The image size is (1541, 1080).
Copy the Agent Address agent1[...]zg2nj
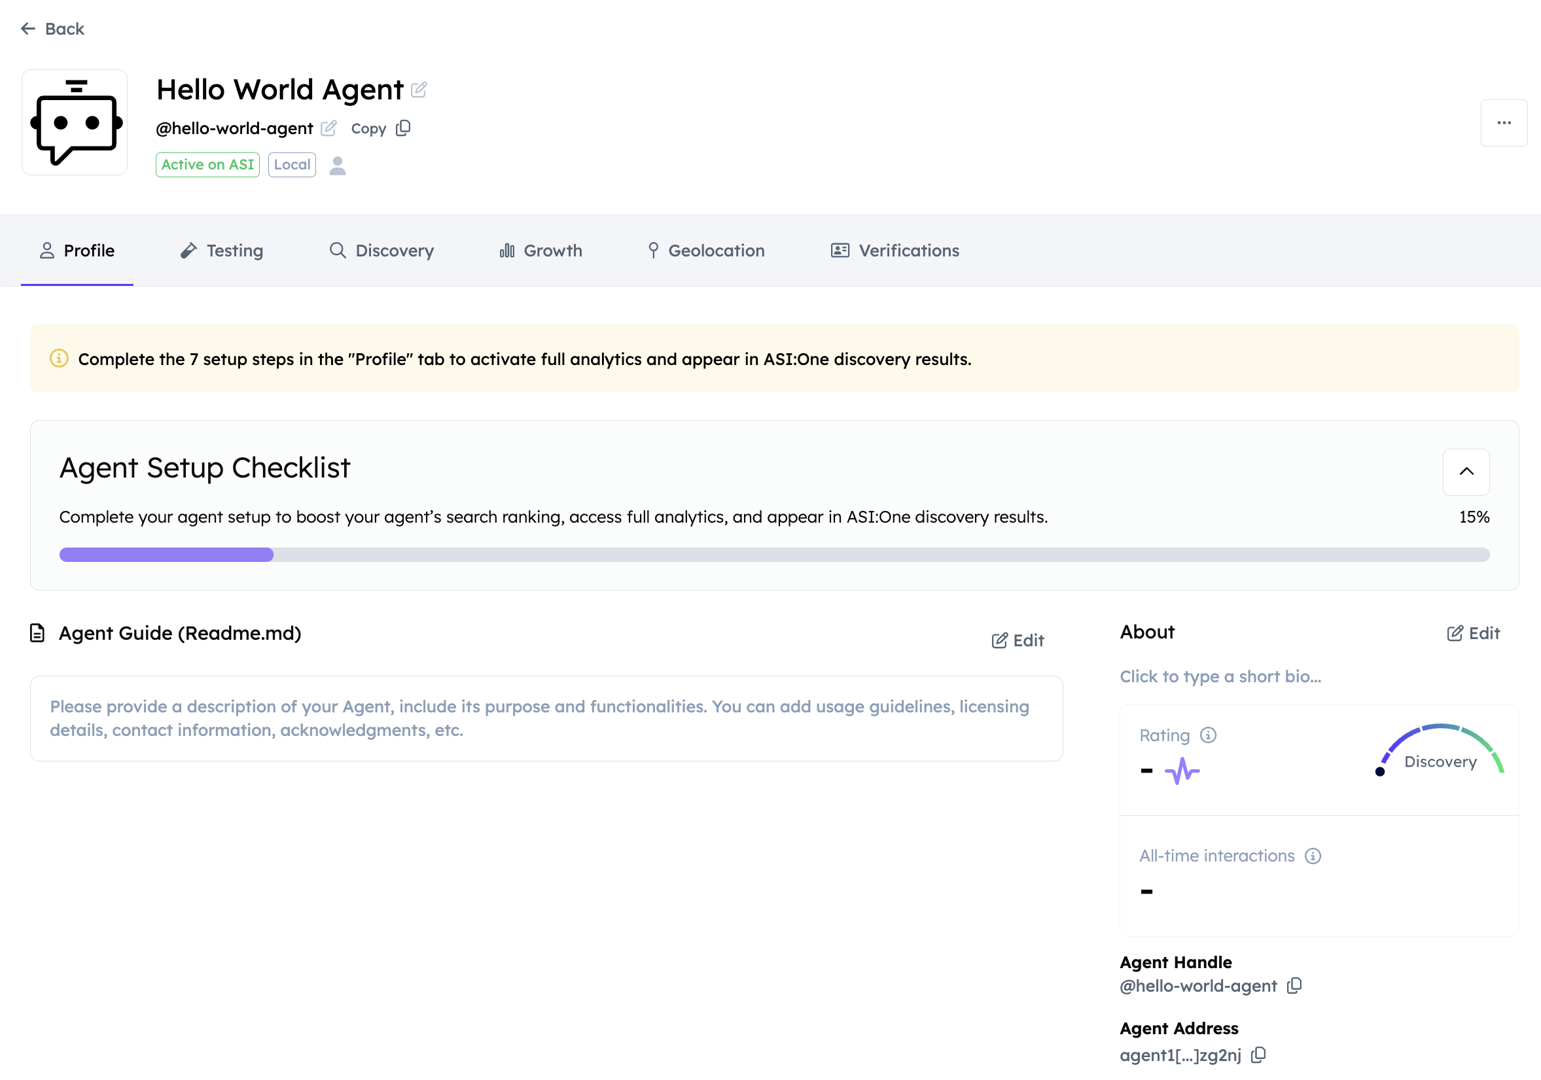[x=1258, y=1055]
